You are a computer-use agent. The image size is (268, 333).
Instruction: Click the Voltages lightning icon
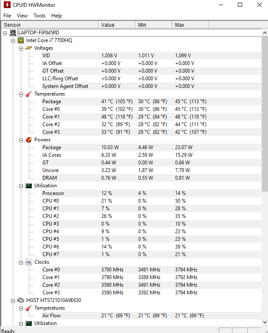[x=28, y=48]
